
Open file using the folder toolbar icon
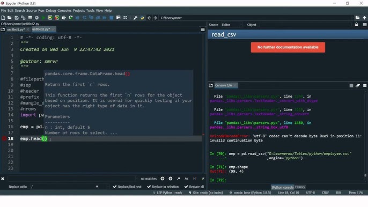click(10, 18)
